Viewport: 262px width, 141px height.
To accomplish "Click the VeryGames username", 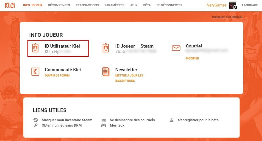I will [x=217, y=5].
